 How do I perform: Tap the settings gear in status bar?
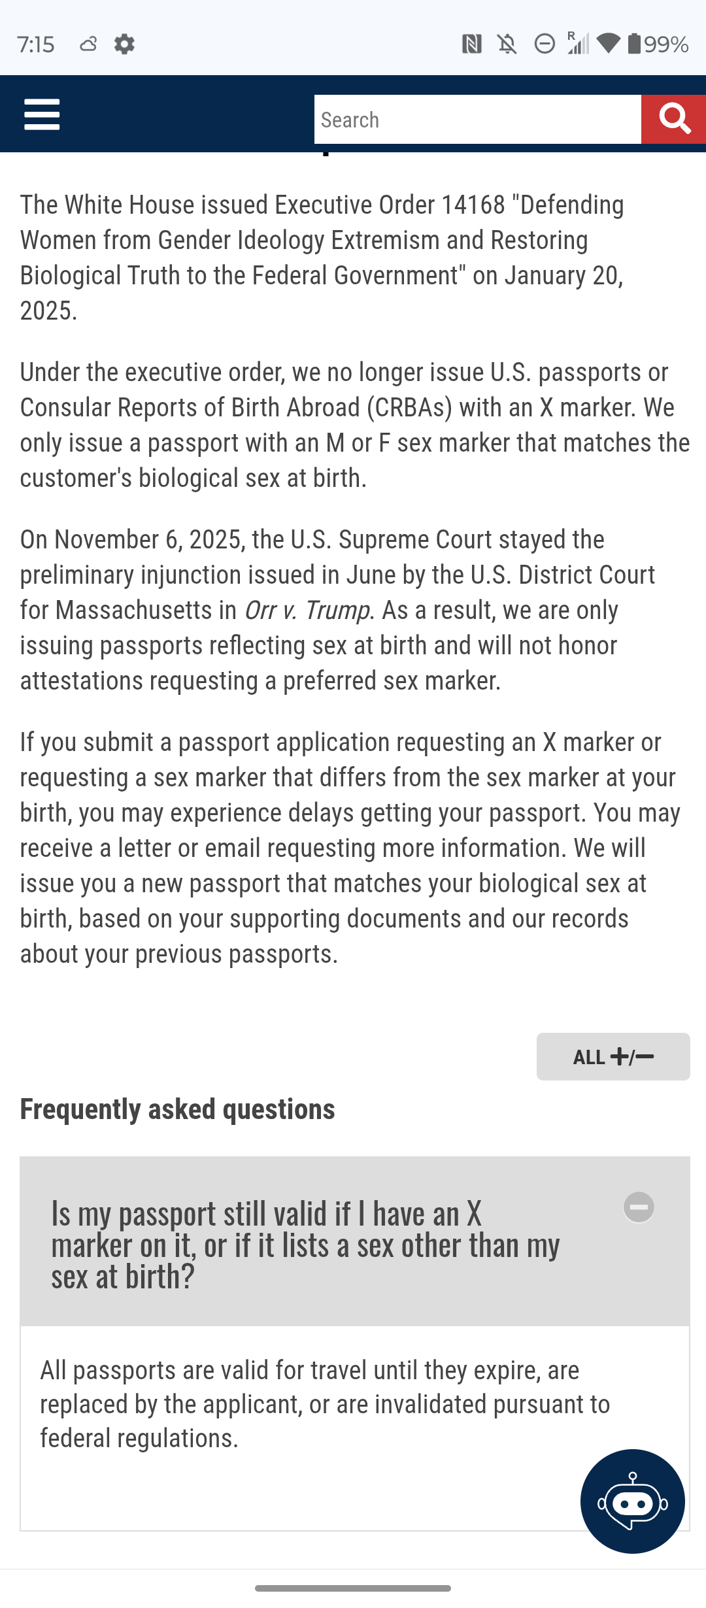(124, 44)
